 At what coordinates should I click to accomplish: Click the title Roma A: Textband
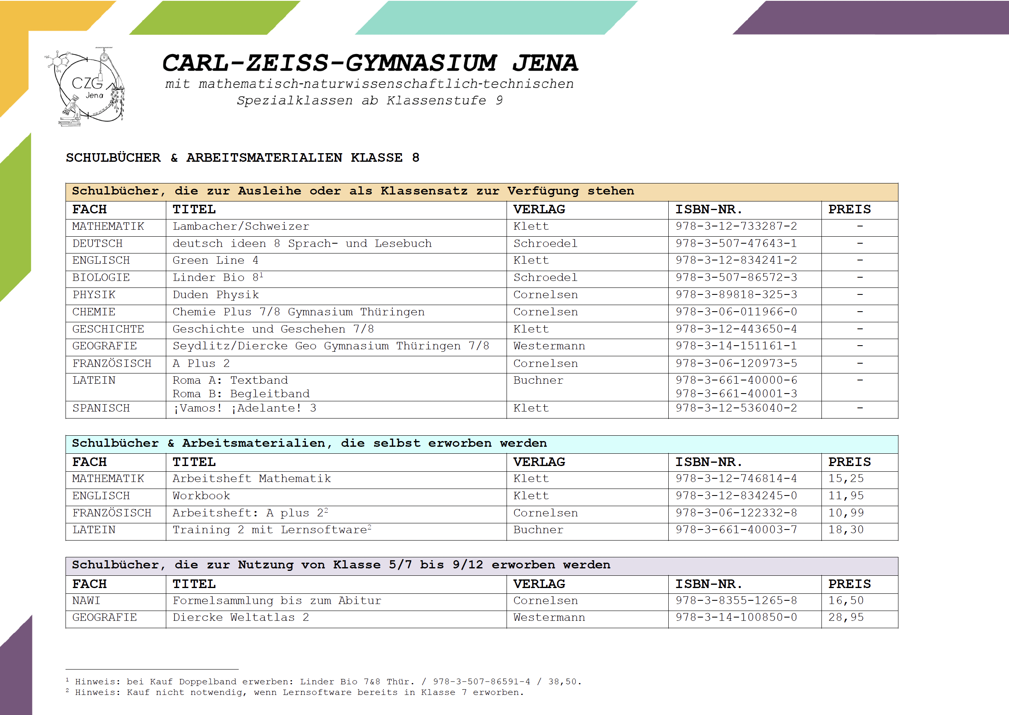[x=230, y=380]
